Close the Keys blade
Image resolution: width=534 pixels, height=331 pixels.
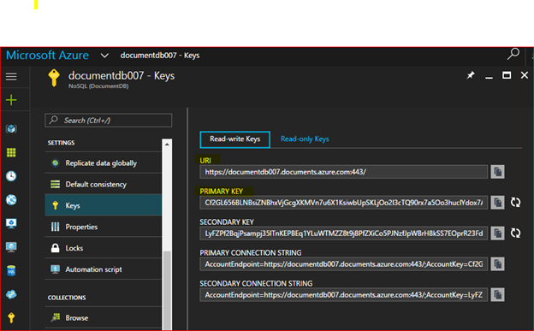pyautogui.click(x=525, y=75)
